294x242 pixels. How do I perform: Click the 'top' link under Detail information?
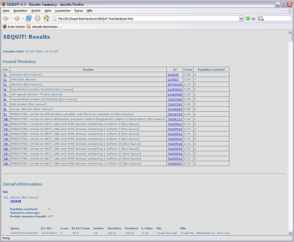5,192
